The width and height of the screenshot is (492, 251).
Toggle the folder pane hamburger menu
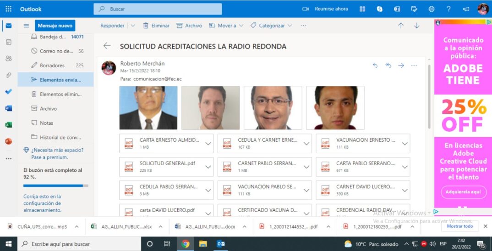point(27,26)
